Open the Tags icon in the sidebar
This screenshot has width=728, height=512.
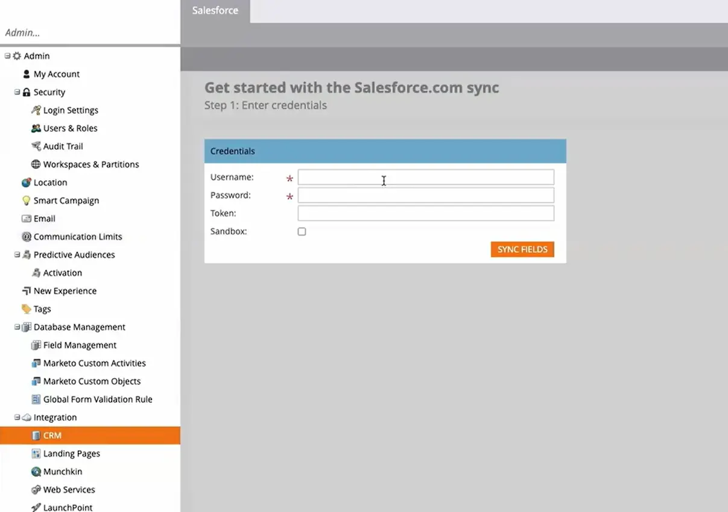[27, 308]
